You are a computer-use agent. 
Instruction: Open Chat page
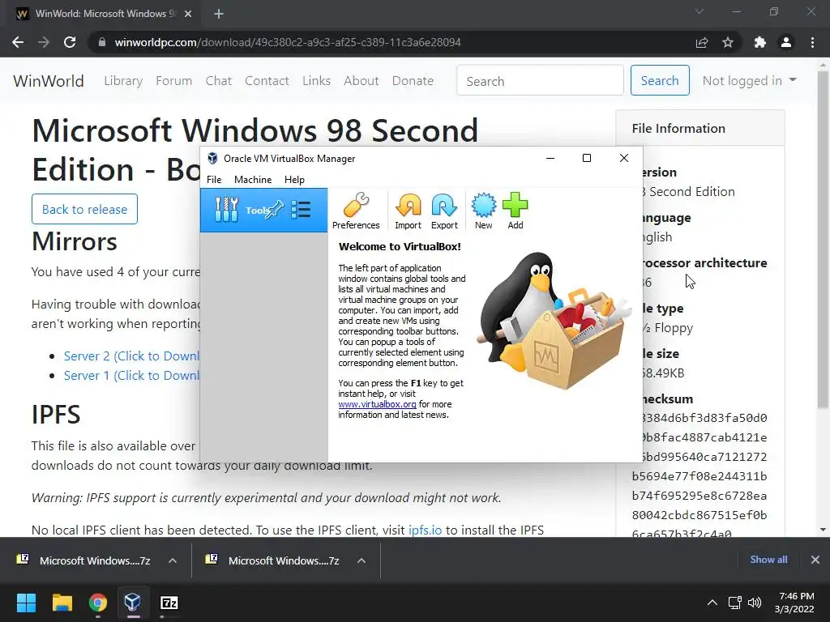[219, 81]
